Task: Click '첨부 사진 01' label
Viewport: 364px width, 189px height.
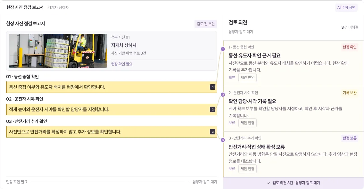Action: point(120,37)
